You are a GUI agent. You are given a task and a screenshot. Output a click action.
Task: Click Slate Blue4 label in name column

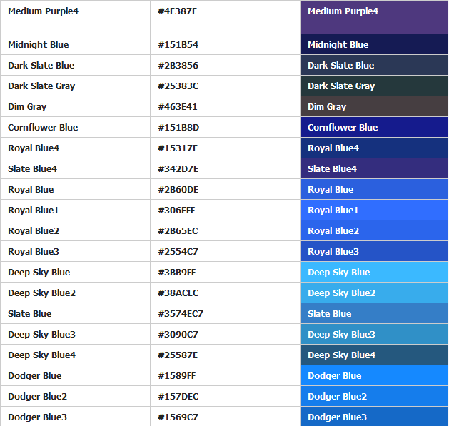click(32, 168)
